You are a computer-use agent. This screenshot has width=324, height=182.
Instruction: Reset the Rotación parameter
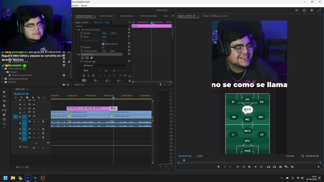pyautogui.click(x=129, y=47)
